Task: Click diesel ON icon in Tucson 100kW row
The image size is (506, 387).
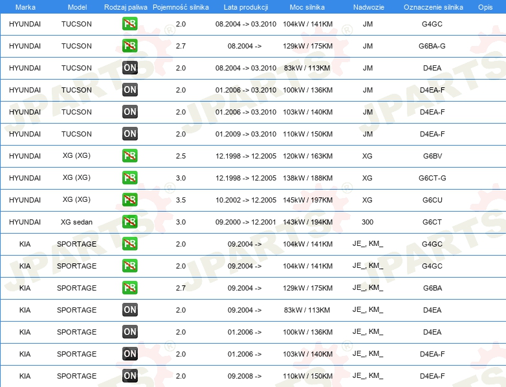Action: click(x=129, y=90)
